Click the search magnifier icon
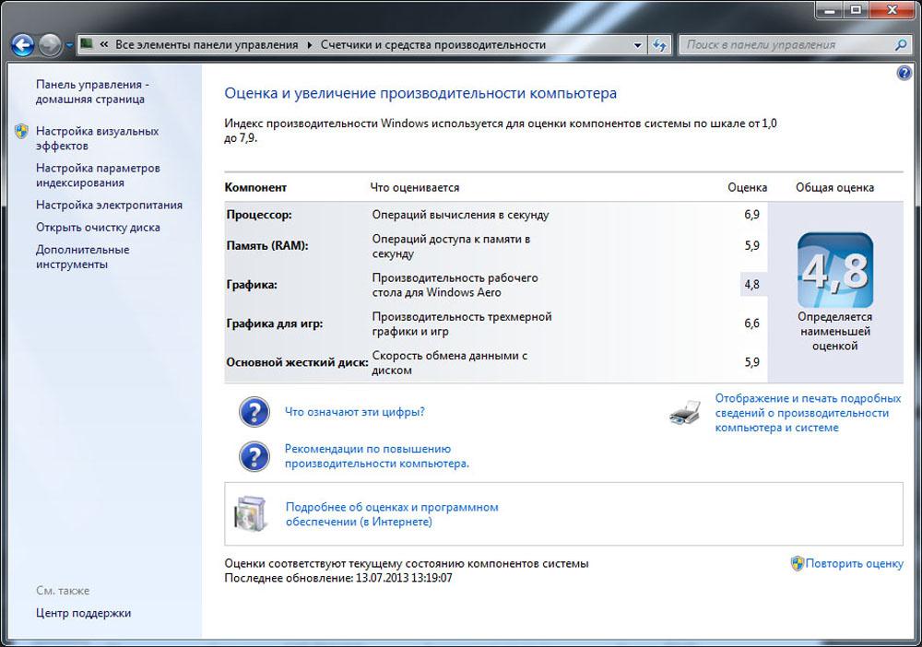Image resolution: width=922 pixels, height=647 pixels. tap(901, 44)
